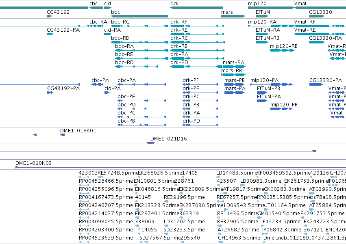
Task: Select the drk-RA transcript feature
Action: pos(197,58)
